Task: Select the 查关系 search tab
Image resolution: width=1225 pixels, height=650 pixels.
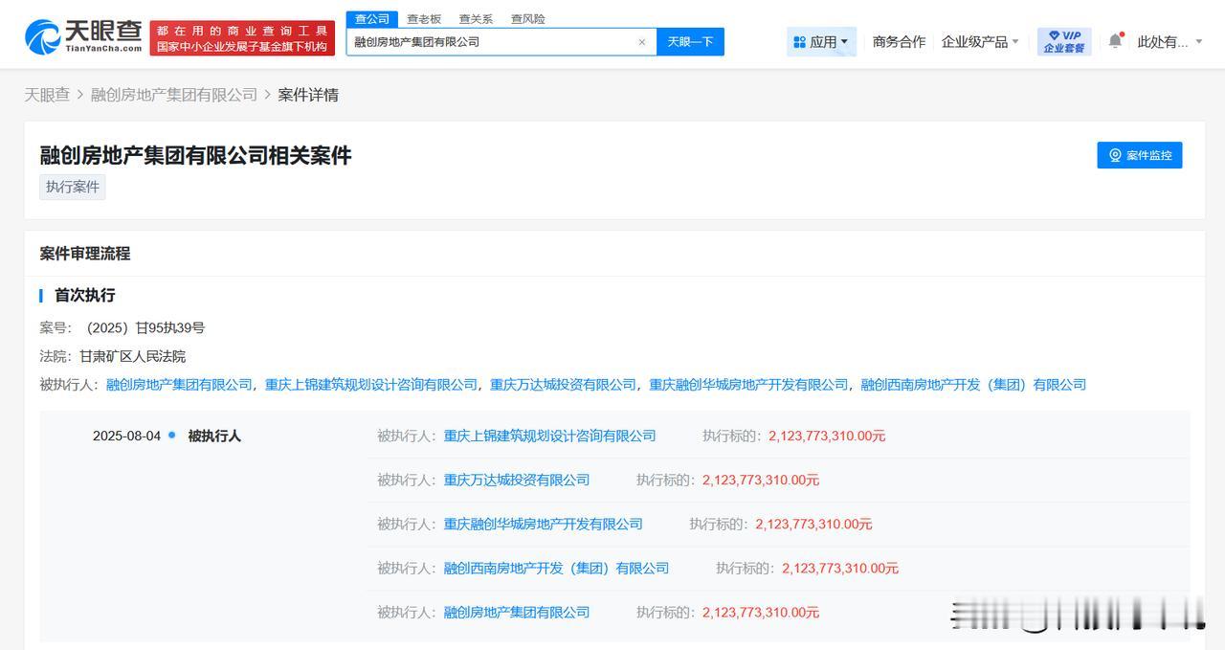Action: click(x=476, y=19)
